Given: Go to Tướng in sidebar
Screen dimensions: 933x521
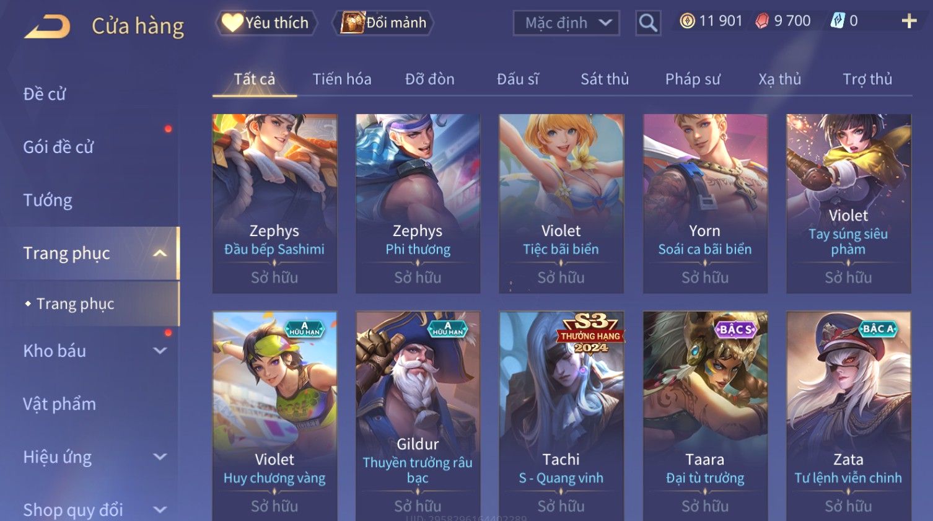Looking at the screenshot, I should pyautogui.click(x=48, y=200).
